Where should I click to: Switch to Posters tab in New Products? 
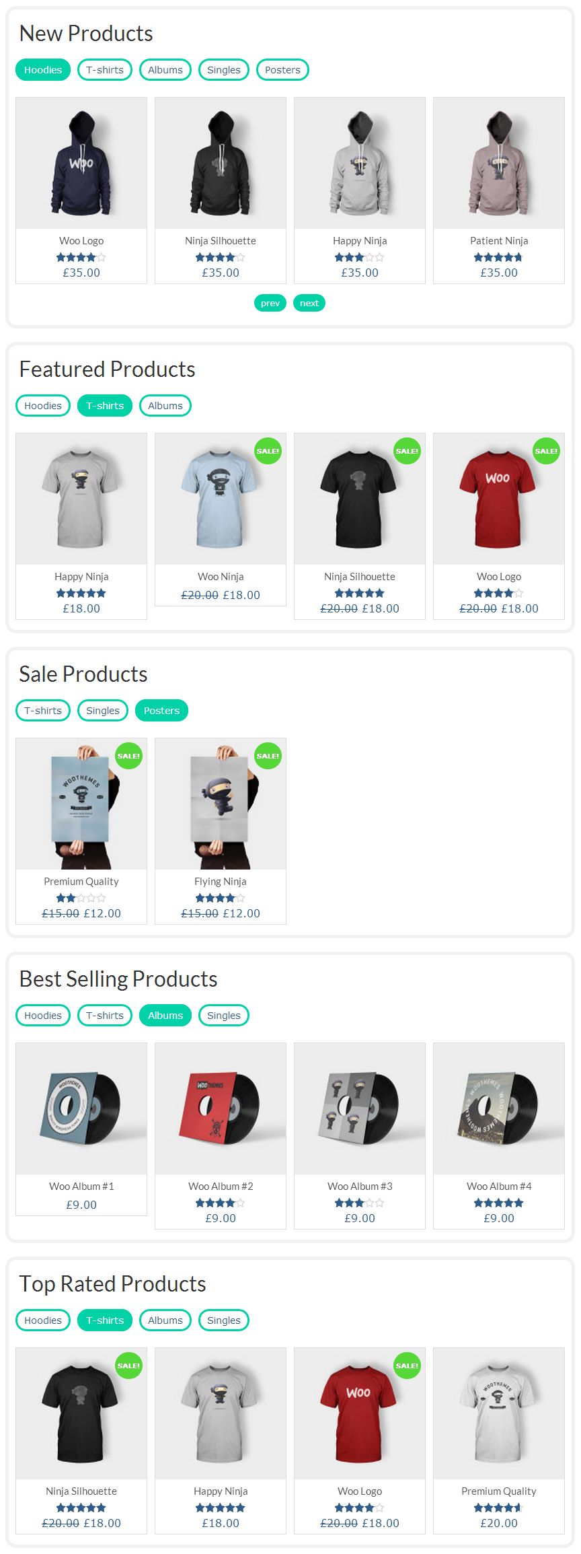(282, 70)
